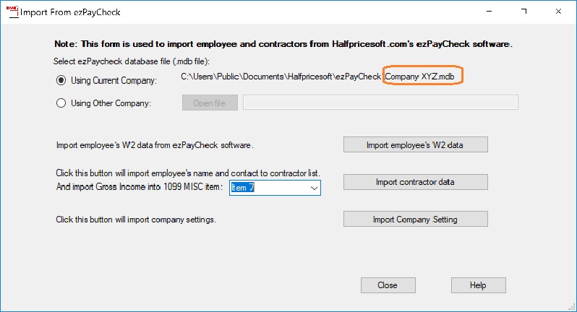Click the circled Company XYZ.mdb file name

pyautogui.click(x=423, y=76)
